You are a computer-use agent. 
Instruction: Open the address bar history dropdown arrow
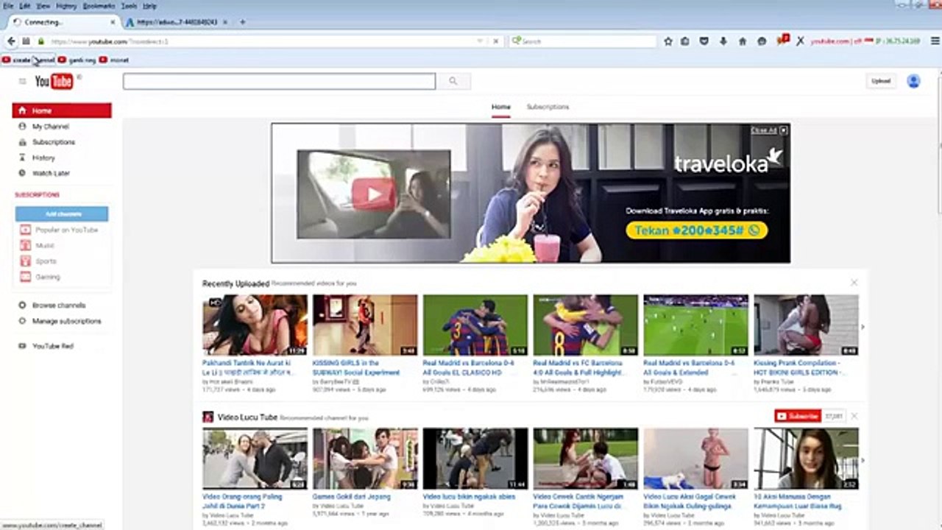coord(481,42)
